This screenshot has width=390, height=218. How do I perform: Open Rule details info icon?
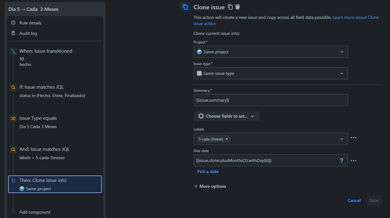coord(13,23)
